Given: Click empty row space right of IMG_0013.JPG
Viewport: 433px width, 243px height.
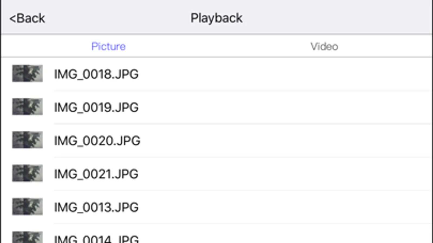Looking at the screenshot, I should tap(271, 207).
